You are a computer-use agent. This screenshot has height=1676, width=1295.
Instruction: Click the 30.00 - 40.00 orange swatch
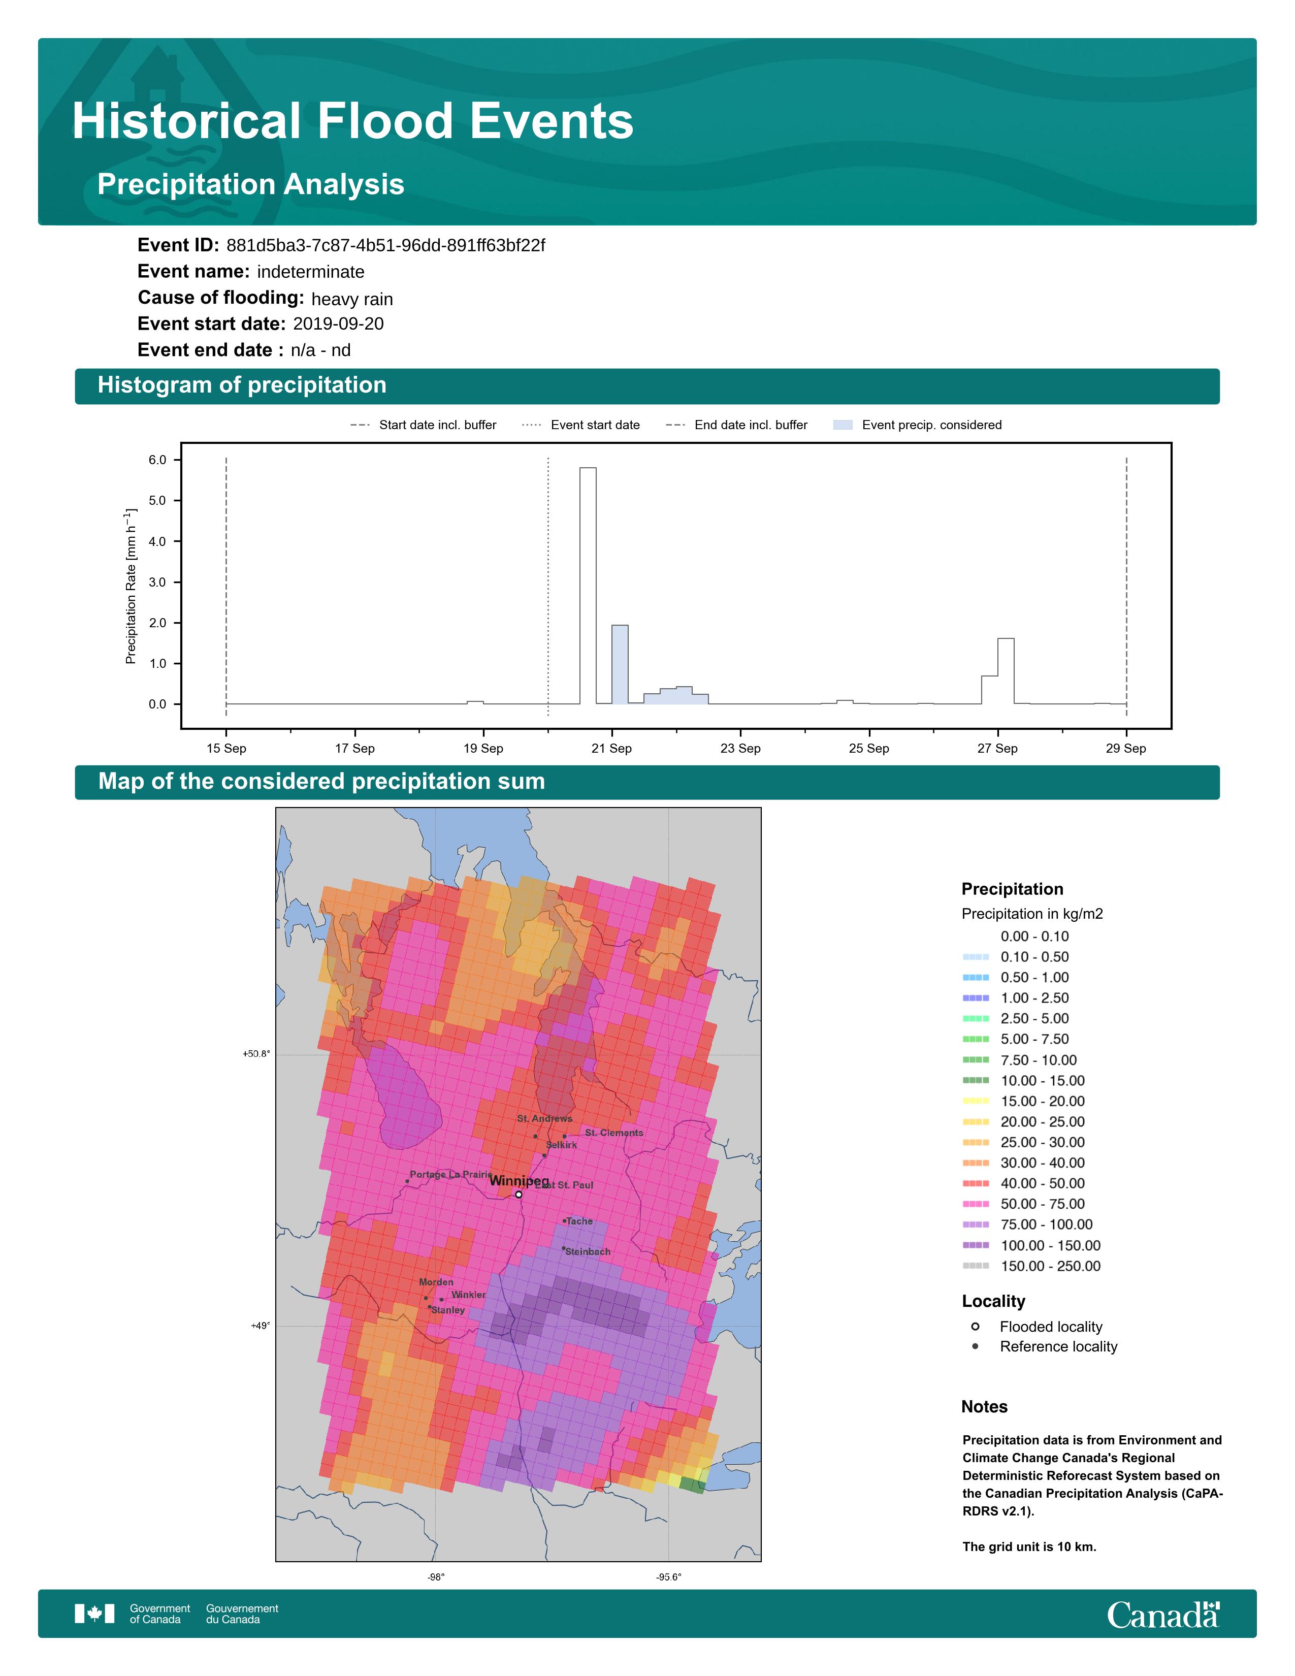point(975,1163)
